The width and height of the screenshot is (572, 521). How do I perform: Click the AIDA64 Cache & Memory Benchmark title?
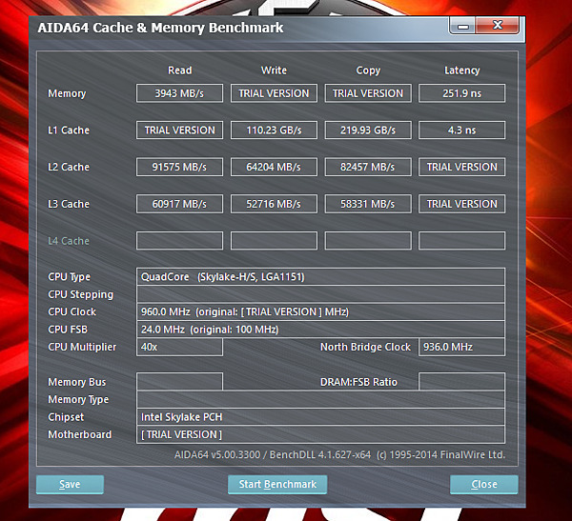pyautogui.click(x=160, y=28)
